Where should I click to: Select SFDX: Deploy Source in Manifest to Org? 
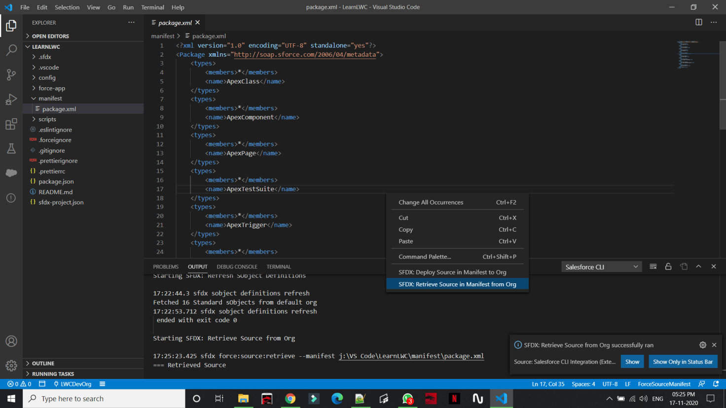click(452, 272)
